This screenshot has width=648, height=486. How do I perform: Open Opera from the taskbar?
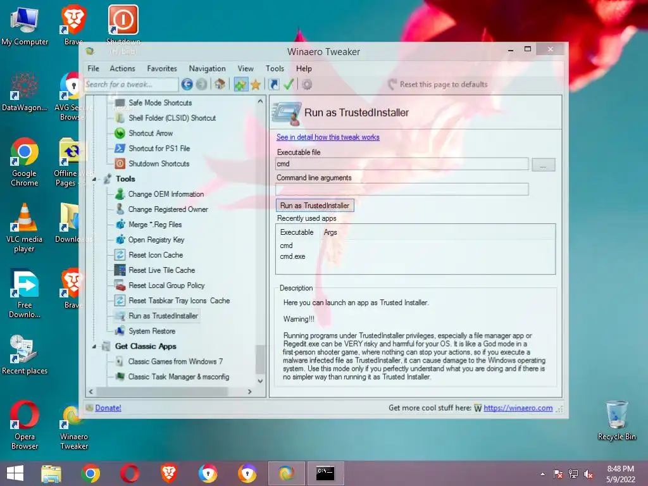coord(130,473)
